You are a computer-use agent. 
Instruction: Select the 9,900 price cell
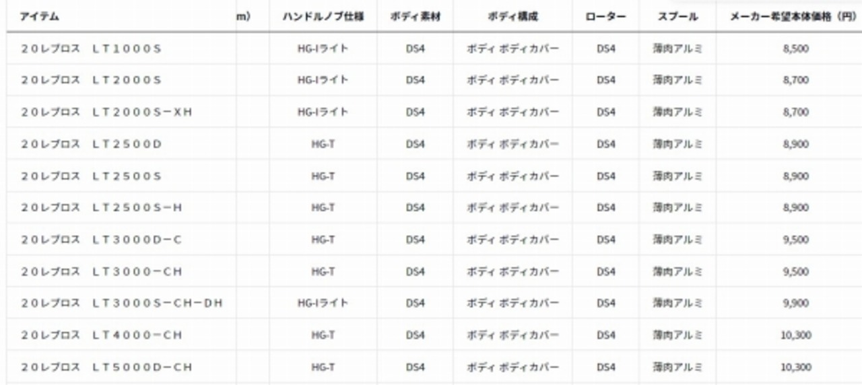pos(796,304)
